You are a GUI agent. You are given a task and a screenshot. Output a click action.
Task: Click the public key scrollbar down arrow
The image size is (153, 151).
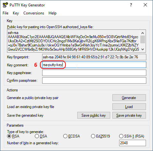click(x=143, y=49)
